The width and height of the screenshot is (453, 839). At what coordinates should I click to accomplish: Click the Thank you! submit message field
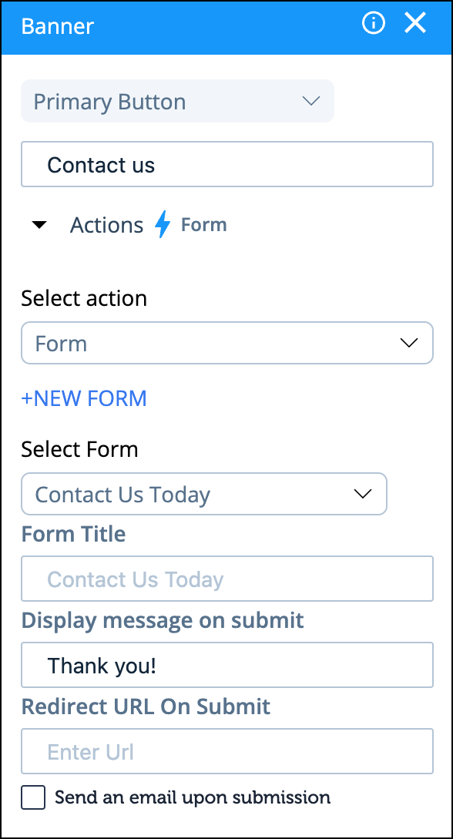click(227, 665)
